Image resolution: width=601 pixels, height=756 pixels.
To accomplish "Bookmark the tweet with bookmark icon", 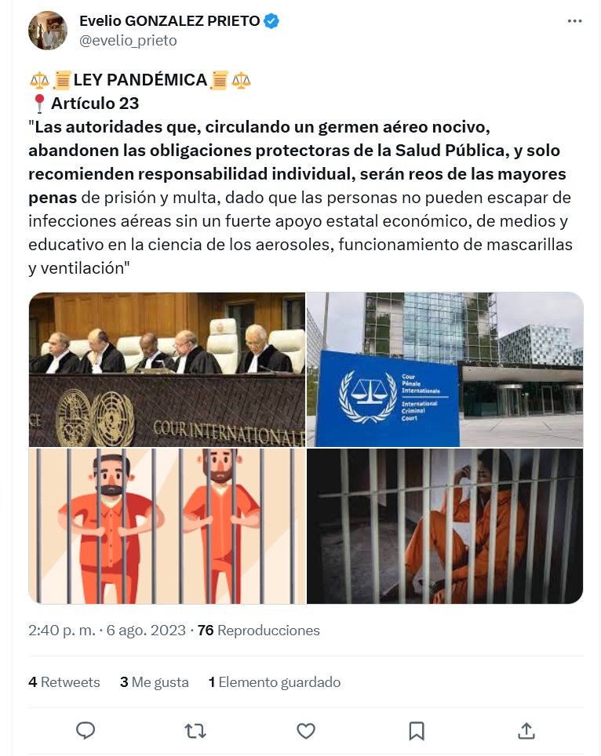I will (417, 731).
